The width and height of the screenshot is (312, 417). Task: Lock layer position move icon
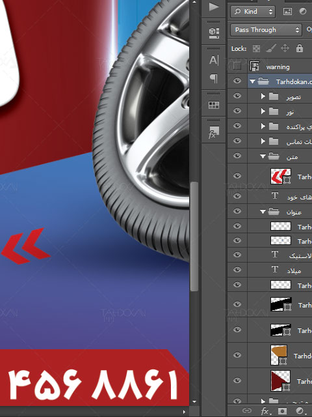click(x=285, y=48)
